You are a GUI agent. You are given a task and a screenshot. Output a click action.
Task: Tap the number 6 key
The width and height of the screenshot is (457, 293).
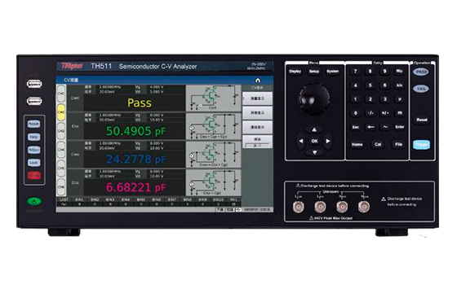(385, 85)
